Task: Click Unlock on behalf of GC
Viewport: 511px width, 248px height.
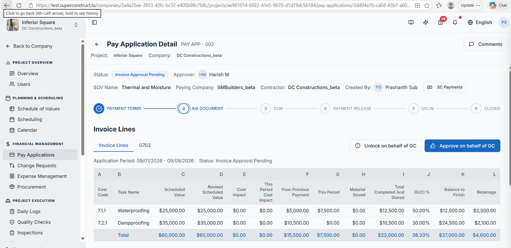Action: coord(386,146)
